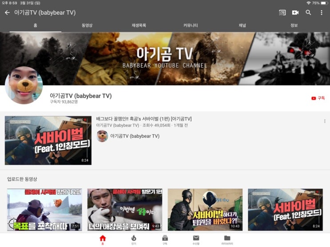Tap channel name heading below banner
Viewport: 330px width, 247px height.
coord(80,96)
